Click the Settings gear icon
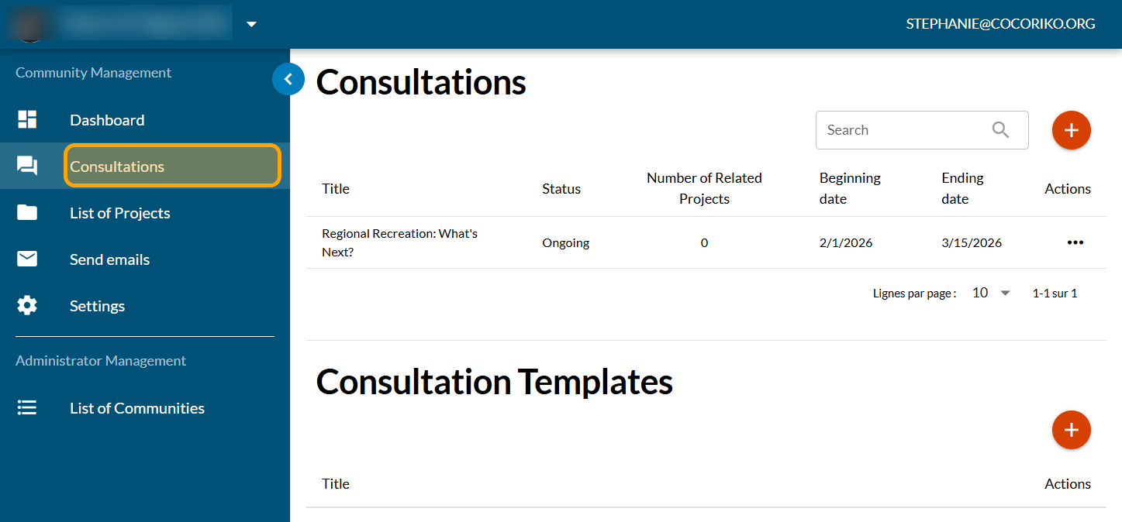 coord(27,306)
